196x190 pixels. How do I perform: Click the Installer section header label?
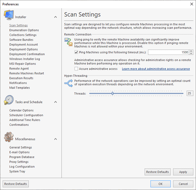pyautogui.click(x=21, y=17)
